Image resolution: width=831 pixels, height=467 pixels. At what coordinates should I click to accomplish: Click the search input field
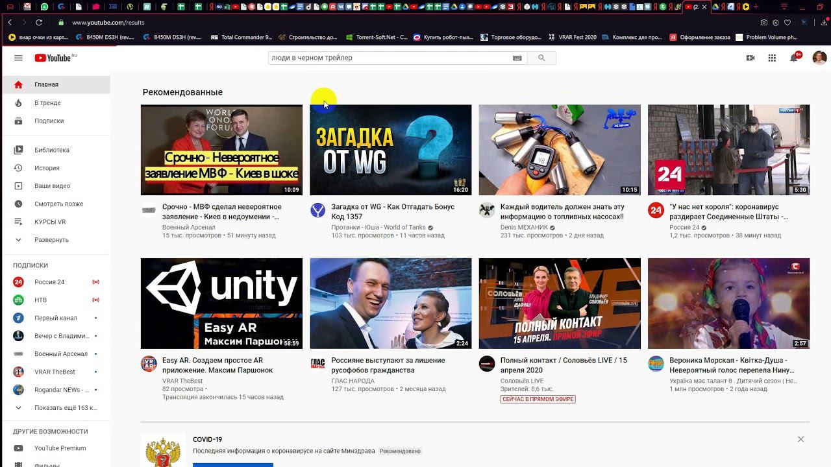point(390,58)
